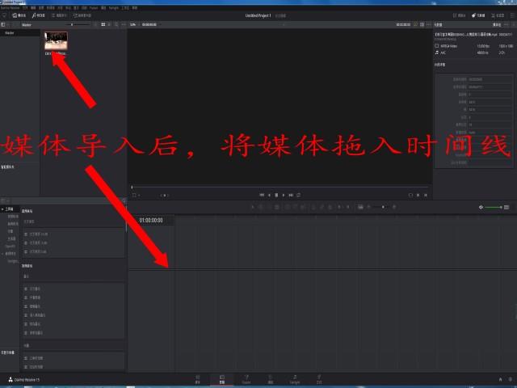Open the media pool search icon

(x=116, y=25)
